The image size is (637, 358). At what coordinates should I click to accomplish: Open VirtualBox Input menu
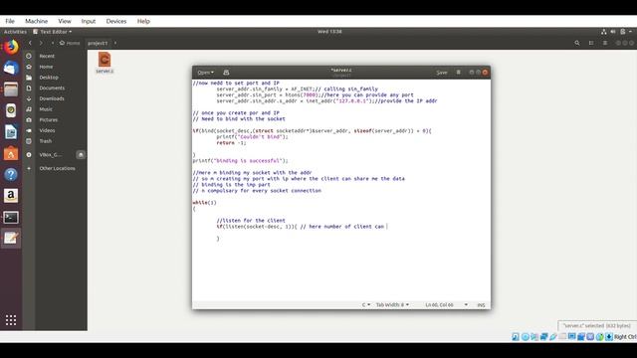[89, 21]
